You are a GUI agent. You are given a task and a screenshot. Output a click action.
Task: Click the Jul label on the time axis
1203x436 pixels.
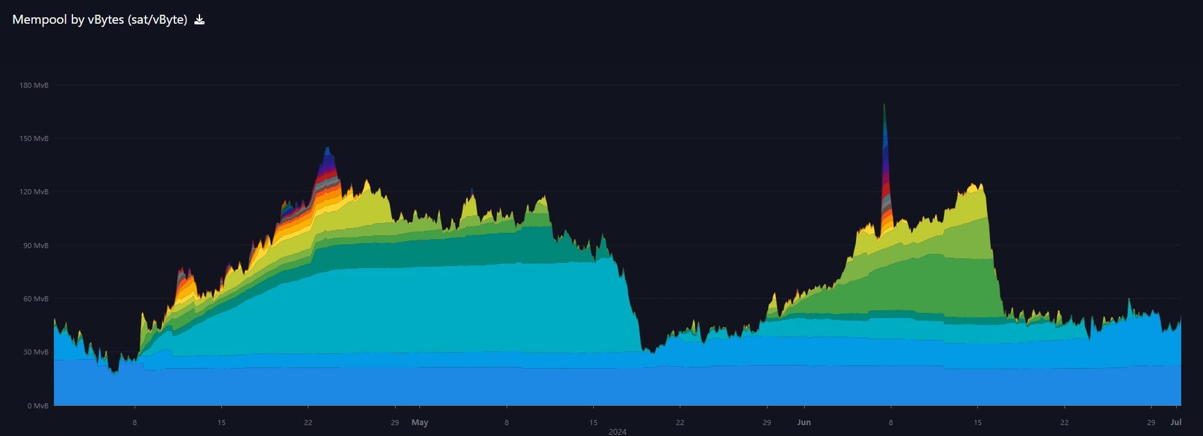click(1175, 423)
